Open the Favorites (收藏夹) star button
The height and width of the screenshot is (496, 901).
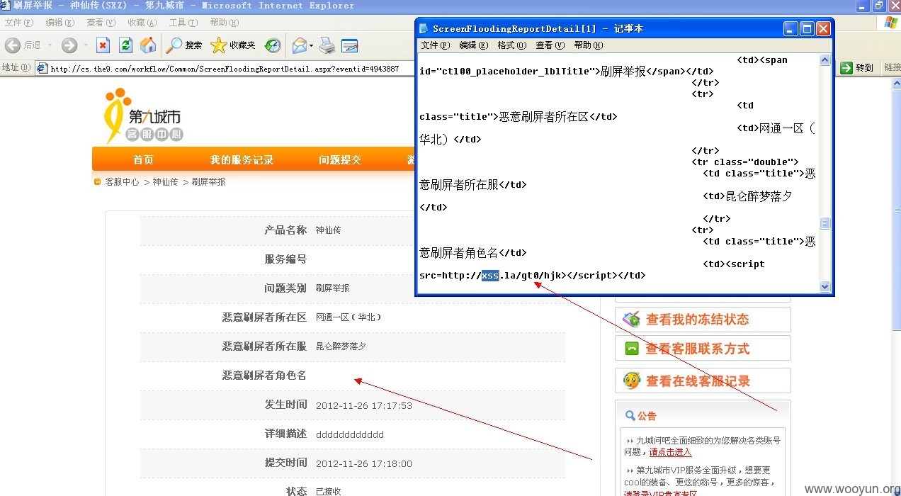[x=233, y=45]
